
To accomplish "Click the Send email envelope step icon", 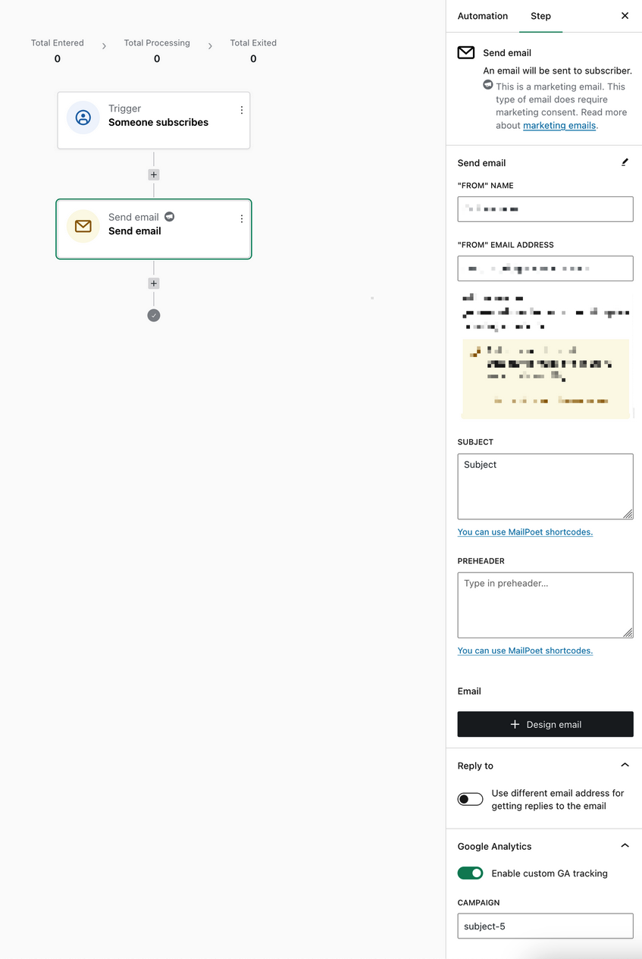I will click(x=83, y=226).
